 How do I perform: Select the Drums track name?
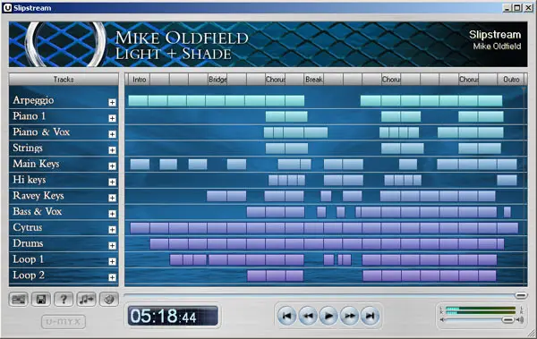(28, 243)
